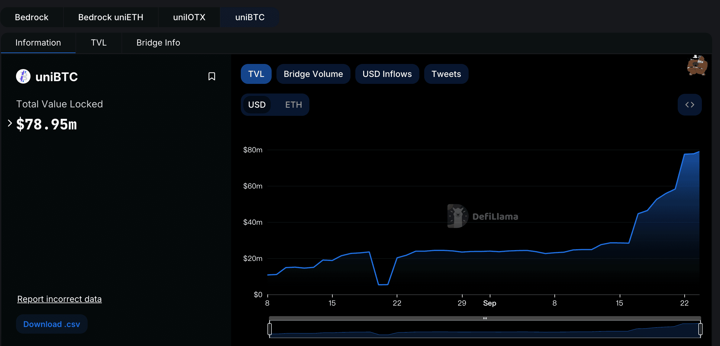This screenshot has width=720, height=346.
Task: Click the $78.95m total value figure
Action: [47, 124]
